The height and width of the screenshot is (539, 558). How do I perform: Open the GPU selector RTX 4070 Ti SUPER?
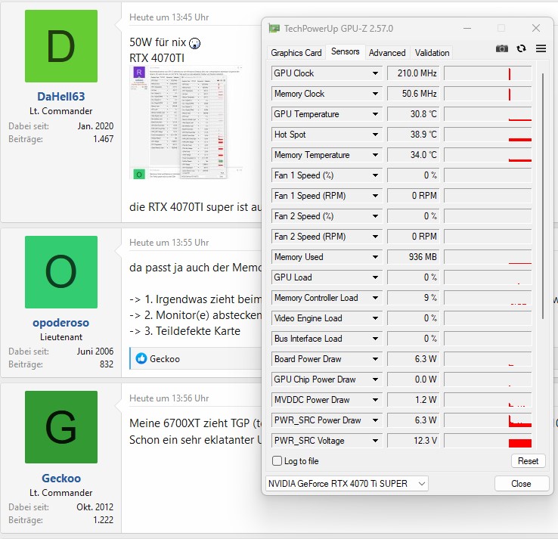coord(346,484)
